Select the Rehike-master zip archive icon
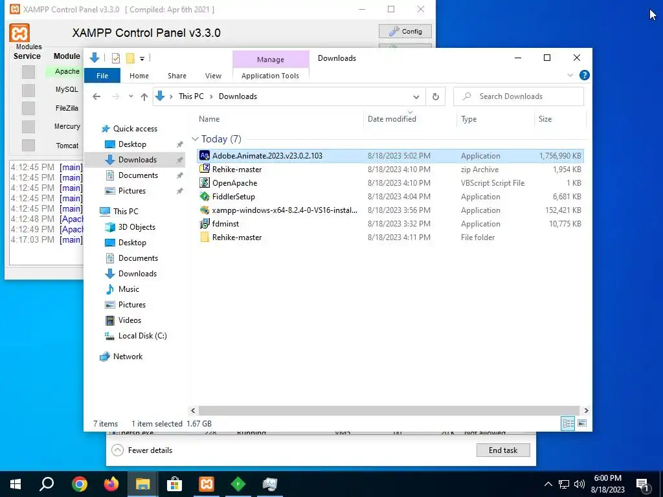This screenshot has width=663, height=497. coord(205,169)
